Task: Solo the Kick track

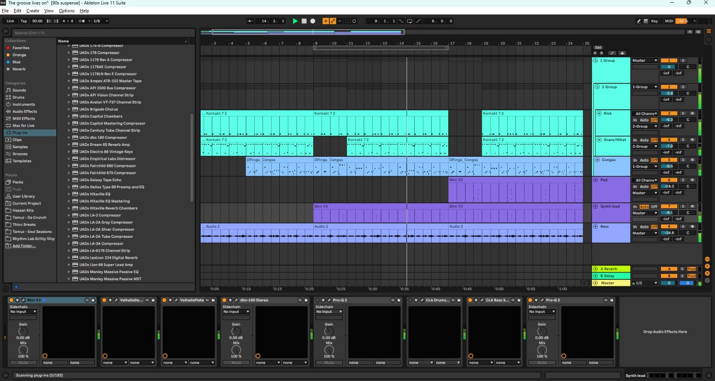Action: click(683, 113)
